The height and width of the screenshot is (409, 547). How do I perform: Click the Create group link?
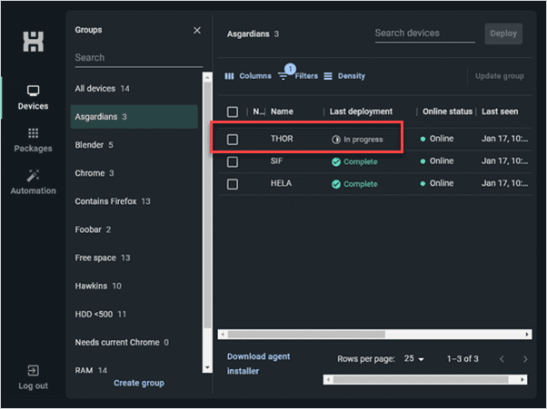(139, 383)
